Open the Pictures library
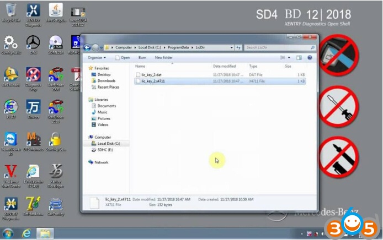The height and width of the screenshot is (240, 383). (101, 119)
